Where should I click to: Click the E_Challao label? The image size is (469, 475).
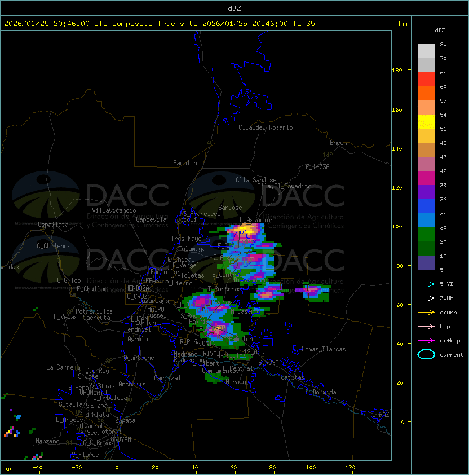click(x=92, y=289)
